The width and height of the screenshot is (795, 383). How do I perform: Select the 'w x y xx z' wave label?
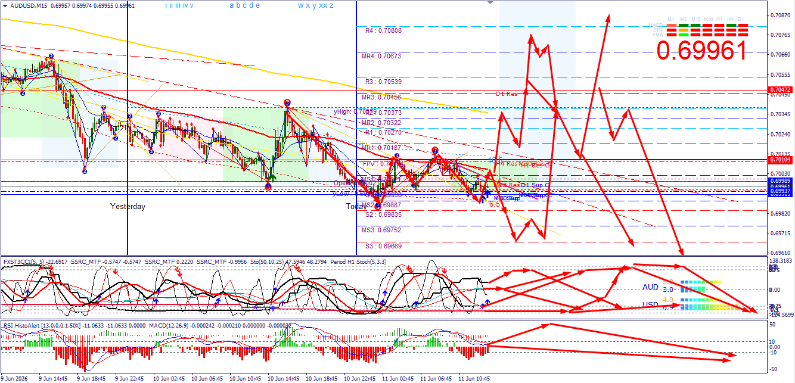pos(316,5)
